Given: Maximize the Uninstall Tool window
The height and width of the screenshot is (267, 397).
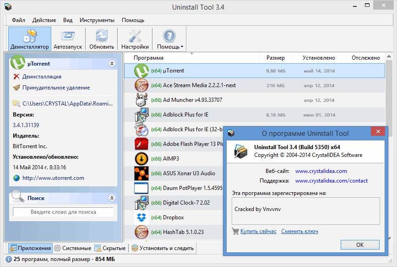Looking at the screenshot, I should 367,6.
